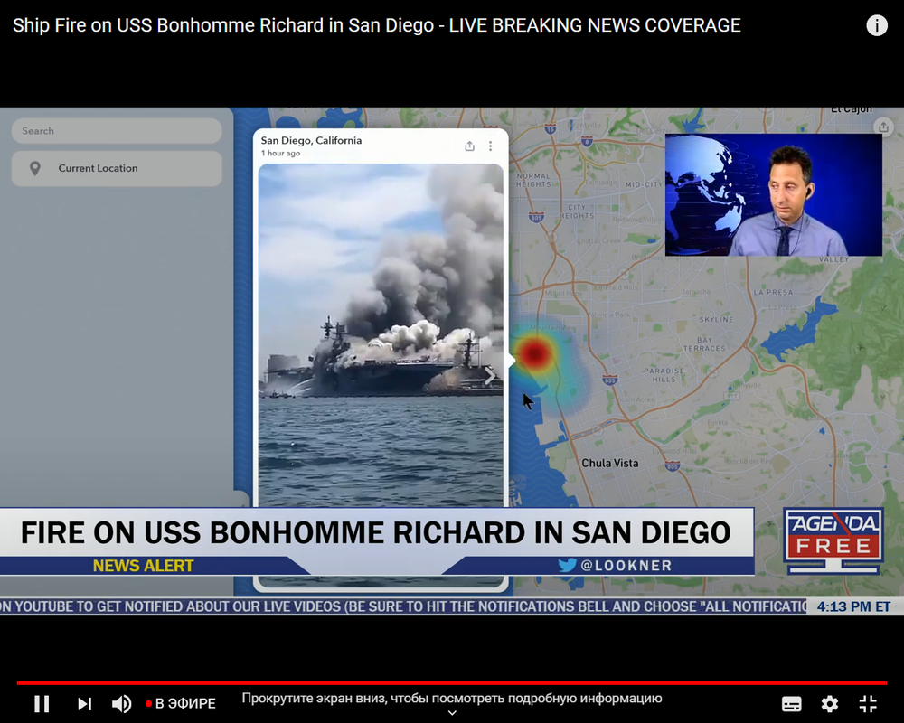Click the burning ship video thumbnail

[x=381, y=335]
